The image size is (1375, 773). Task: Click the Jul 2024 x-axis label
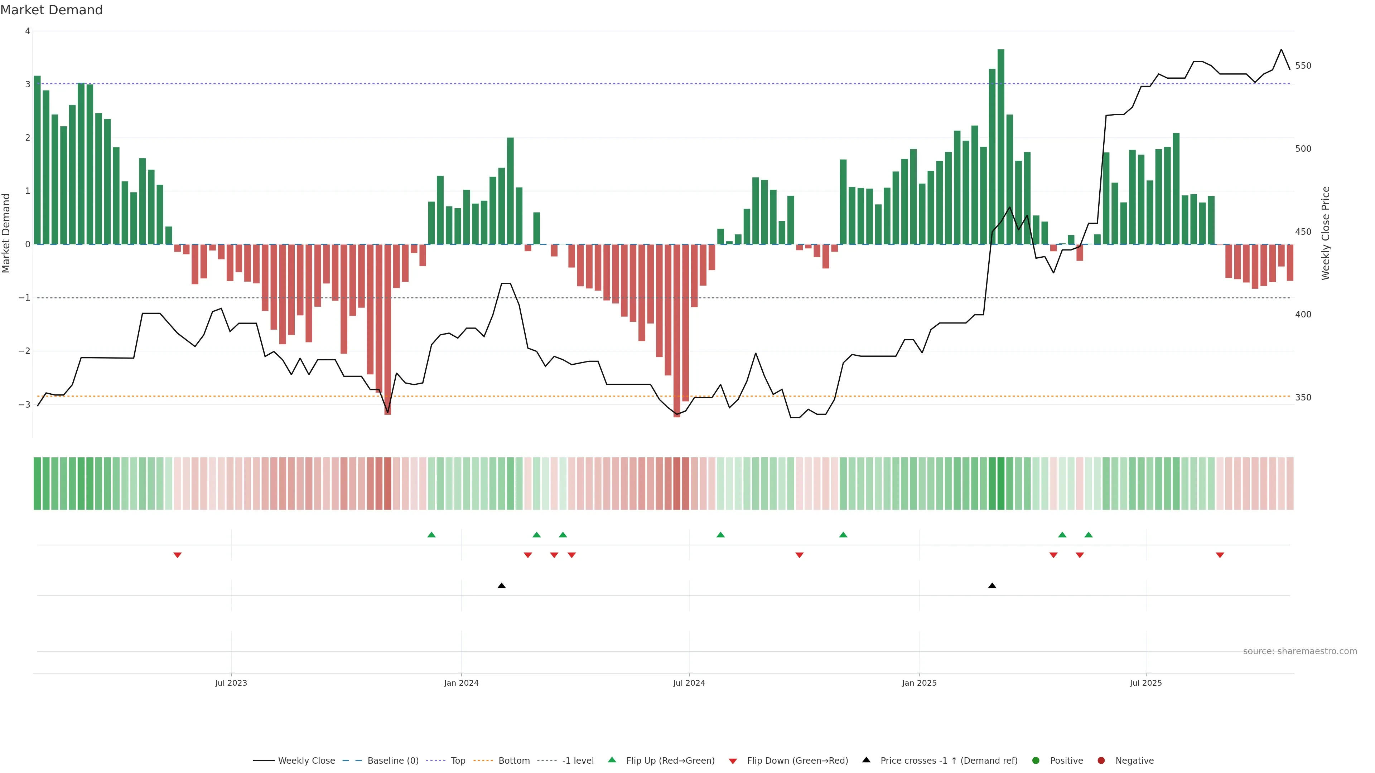pos(689,684)
